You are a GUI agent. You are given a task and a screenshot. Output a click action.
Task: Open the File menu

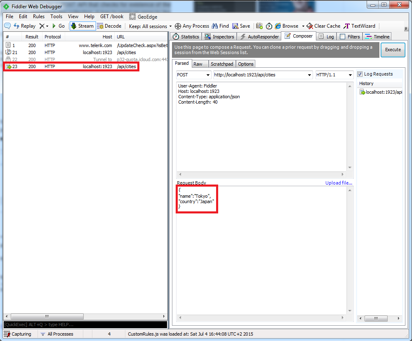click(x=9, y=17)
